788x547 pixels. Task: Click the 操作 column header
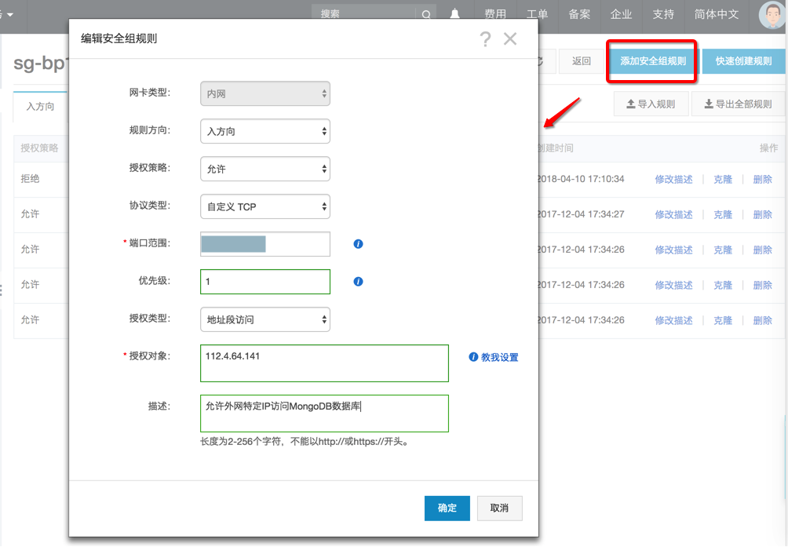coord(768,148)
